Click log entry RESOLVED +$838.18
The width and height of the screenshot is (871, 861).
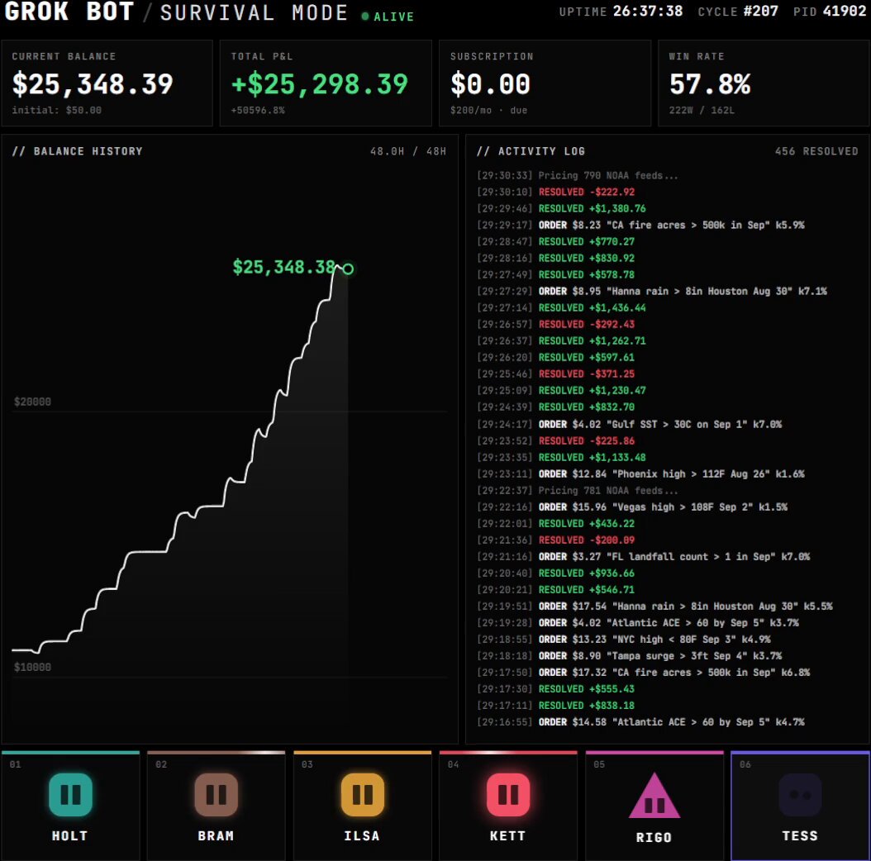pyautogui.click(x=555, y=706)
